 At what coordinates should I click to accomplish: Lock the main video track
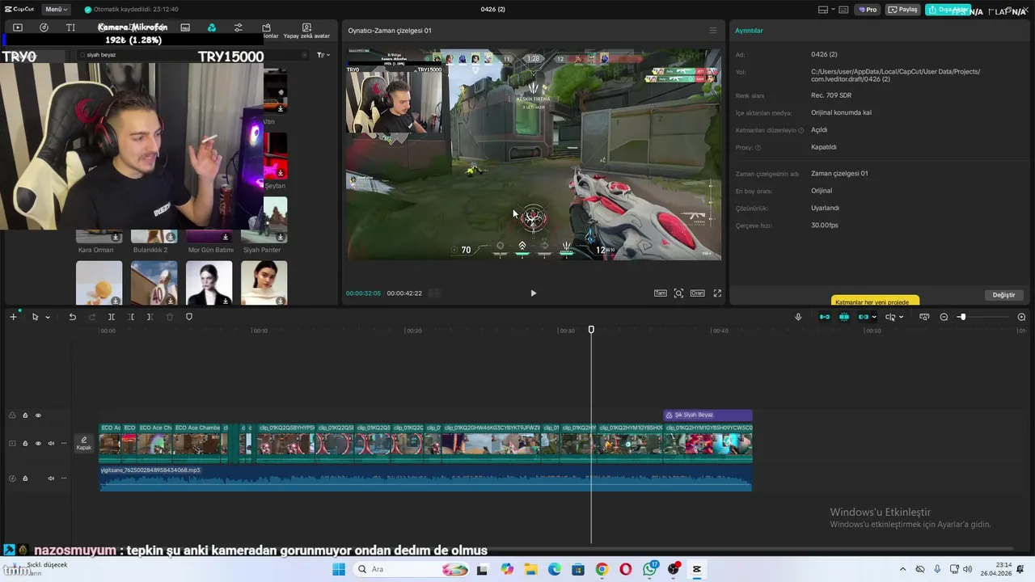pos(25,444)
